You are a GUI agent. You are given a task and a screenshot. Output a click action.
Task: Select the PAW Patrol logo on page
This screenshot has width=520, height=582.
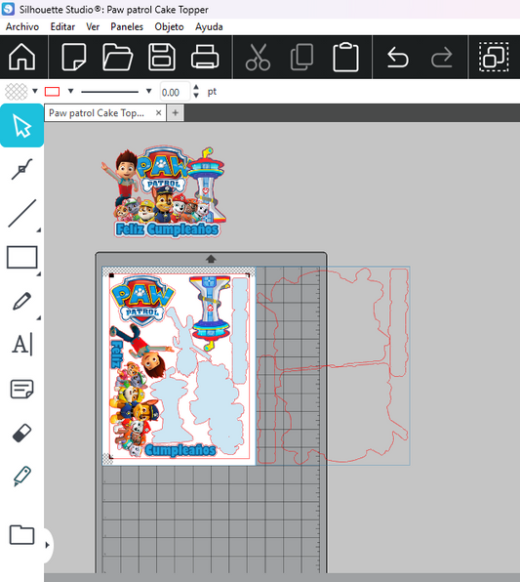[x=142, y=300]
